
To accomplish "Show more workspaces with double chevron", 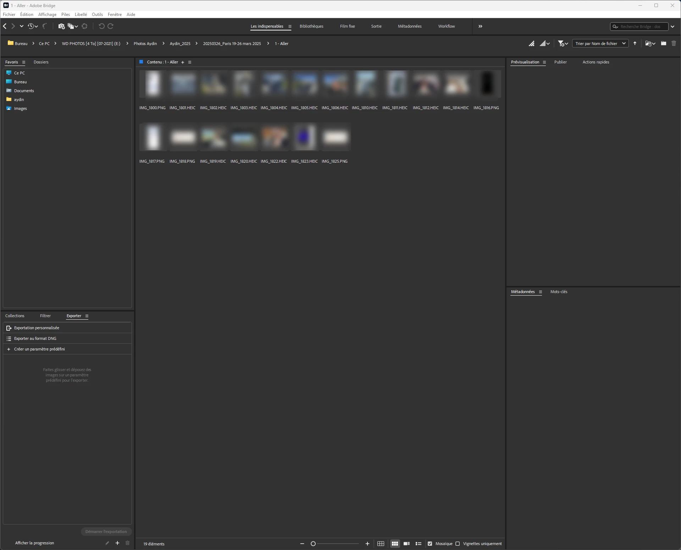I will pyautogui.click(x=480, y=26).
